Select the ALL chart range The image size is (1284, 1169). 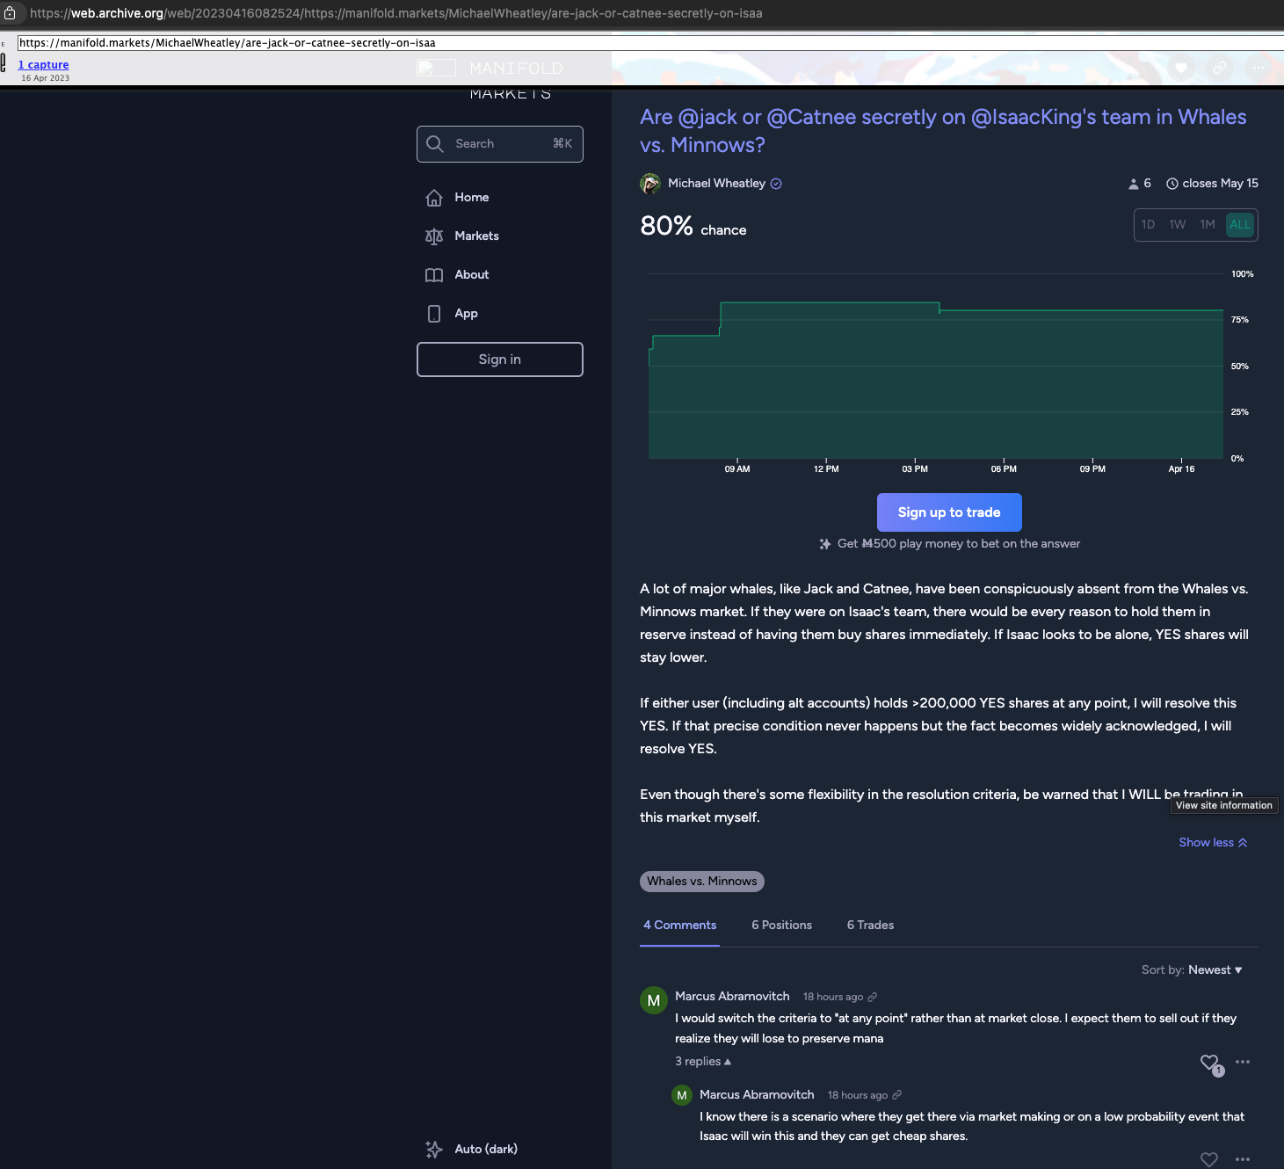[x=1240, y=224]
